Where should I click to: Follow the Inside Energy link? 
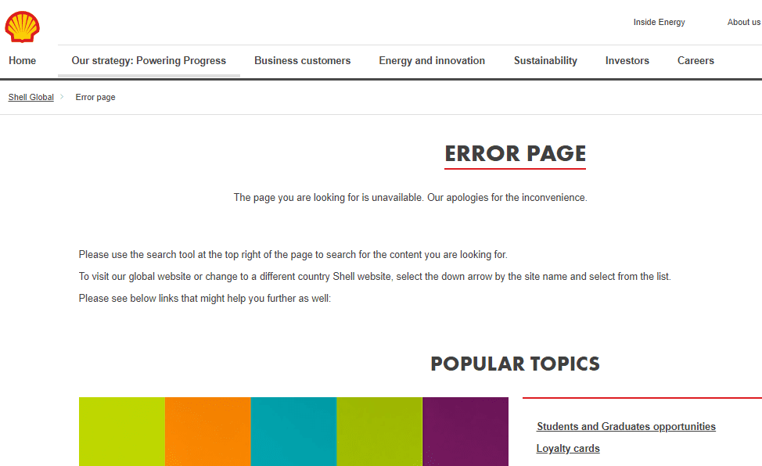(659, 23)
